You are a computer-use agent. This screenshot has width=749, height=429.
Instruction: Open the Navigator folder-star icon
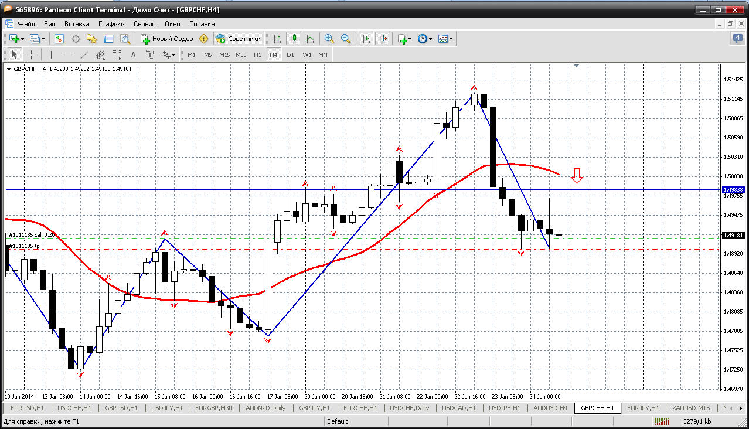tap(92, 39)
